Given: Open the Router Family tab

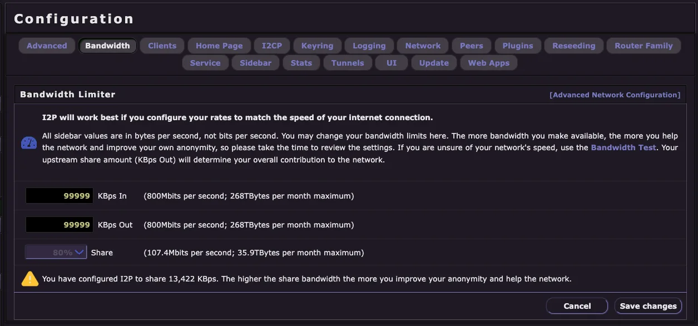Looking at the screenshot, I should coord(643,46).
